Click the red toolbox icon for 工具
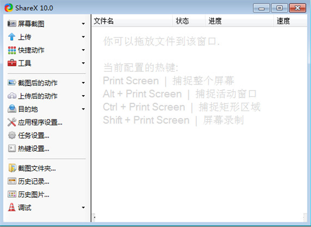 tap(12, 63)
